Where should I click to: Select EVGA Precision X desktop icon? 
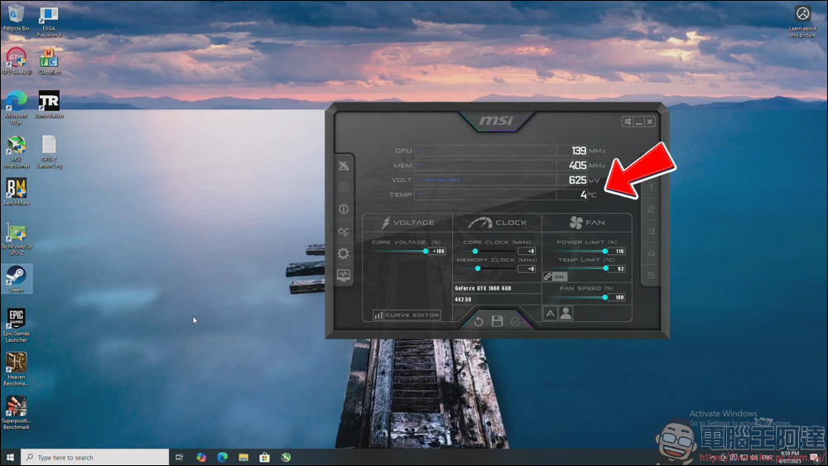[49, 22]
